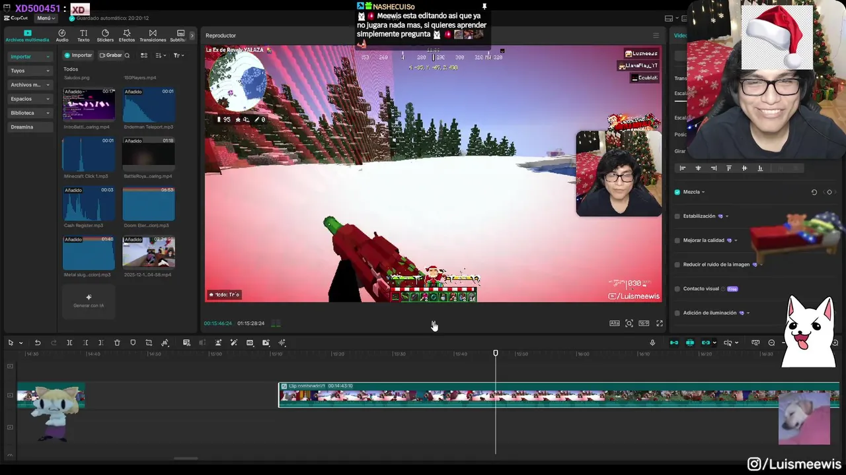Viewport: 846px width, 475px height.
Task: Show more tabs with the right arrow
Action: (192, 36)
